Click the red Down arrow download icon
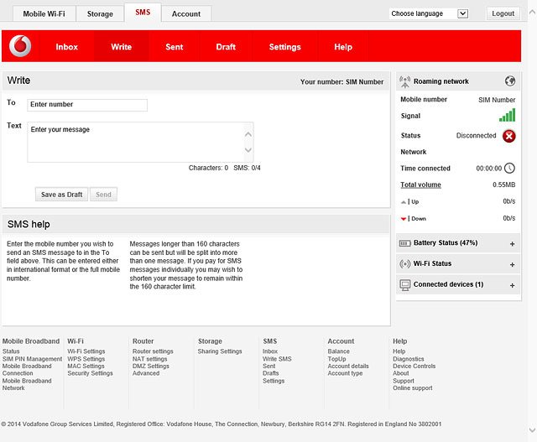The image size is (537, 442). [404, 219]
